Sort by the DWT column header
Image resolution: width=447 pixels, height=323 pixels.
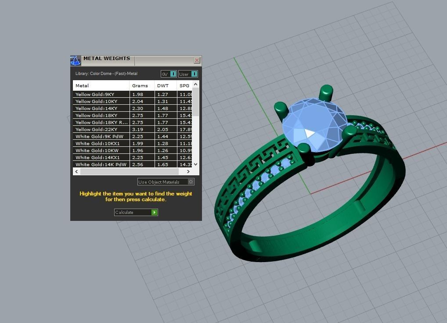166,85
